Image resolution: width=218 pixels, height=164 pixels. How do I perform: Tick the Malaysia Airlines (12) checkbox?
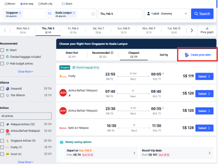(x=2, y=124)
